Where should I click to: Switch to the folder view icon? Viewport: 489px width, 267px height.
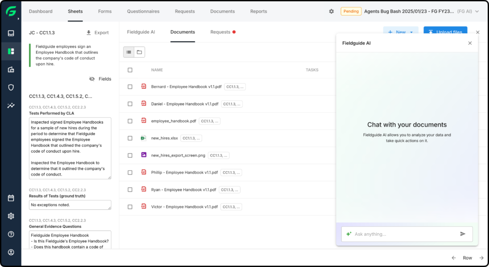tap(139, 52)
